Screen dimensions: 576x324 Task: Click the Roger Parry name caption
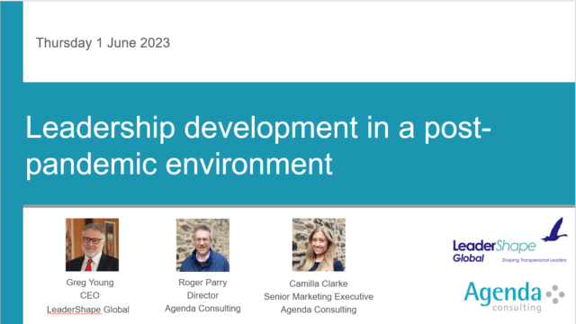[202, 283]
